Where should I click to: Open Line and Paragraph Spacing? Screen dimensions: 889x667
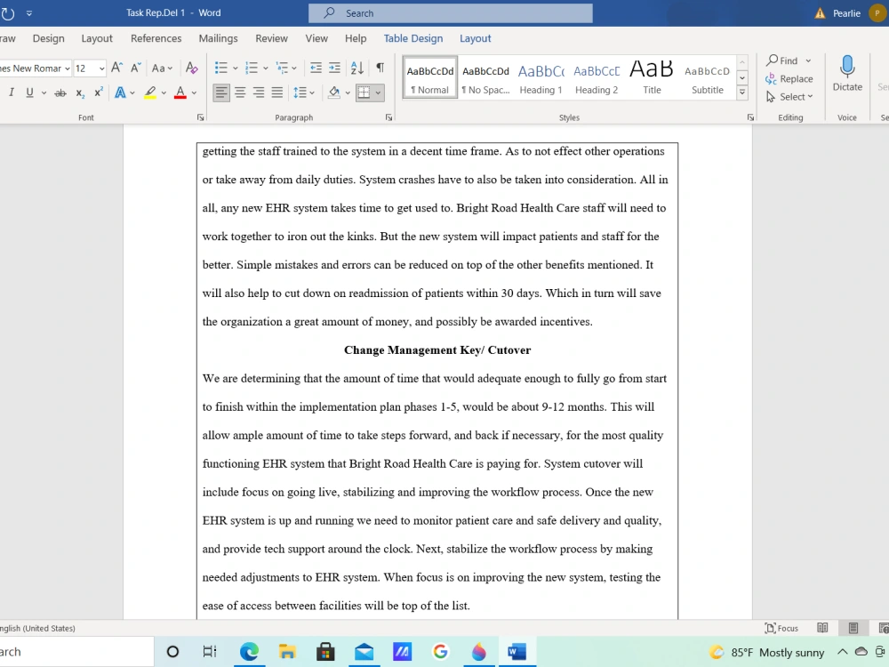point(300,92)
